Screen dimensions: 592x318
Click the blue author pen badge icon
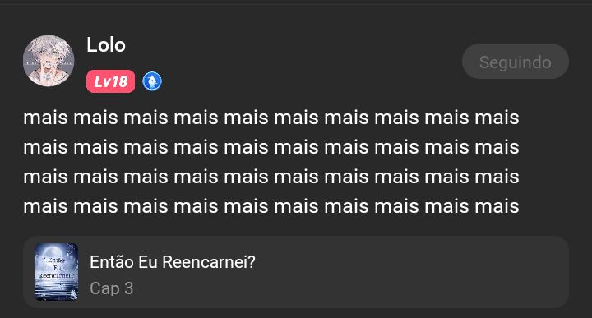pos(152,81)
